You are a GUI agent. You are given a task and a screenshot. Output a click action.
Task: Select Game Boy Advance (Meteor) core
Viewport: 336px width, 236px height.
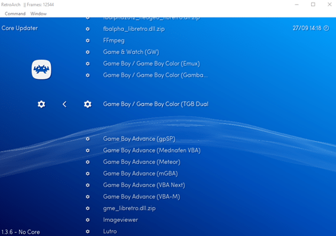click(142, 162)
